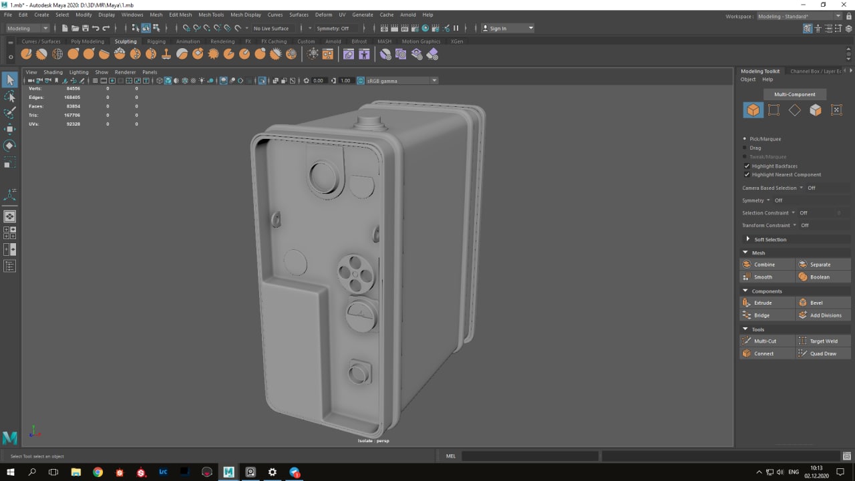
Task: Choose the Paint selection tool
Action: [x=9, y=113]
